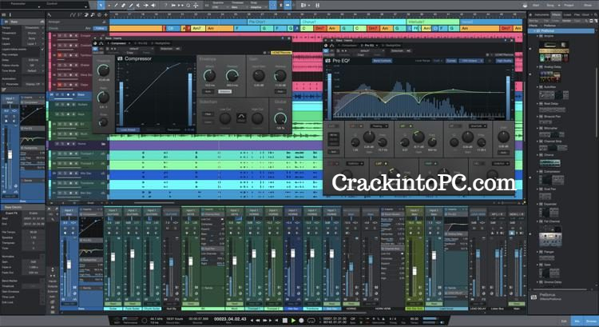
Task: Switch to the Files browser tab
Action: (x=577, y=15)
